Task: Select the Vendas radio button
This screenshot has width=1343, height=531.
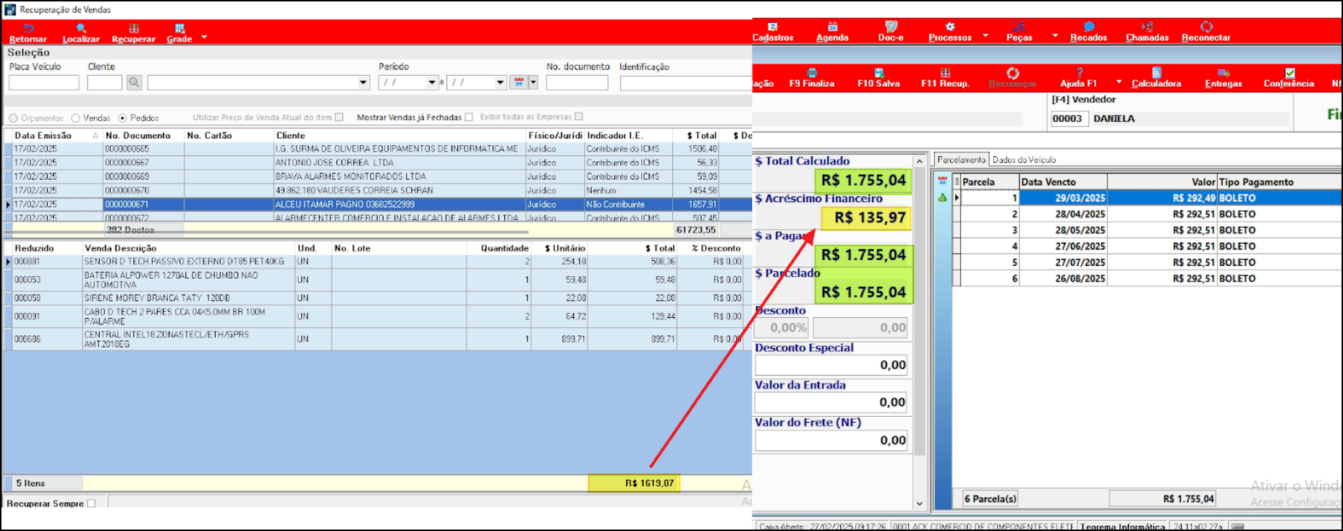Action: (x=75, y=118)
